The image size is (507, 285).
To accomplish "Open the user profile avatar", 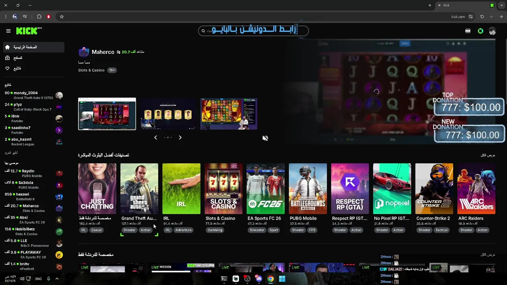I will click(x=492, y=31).
